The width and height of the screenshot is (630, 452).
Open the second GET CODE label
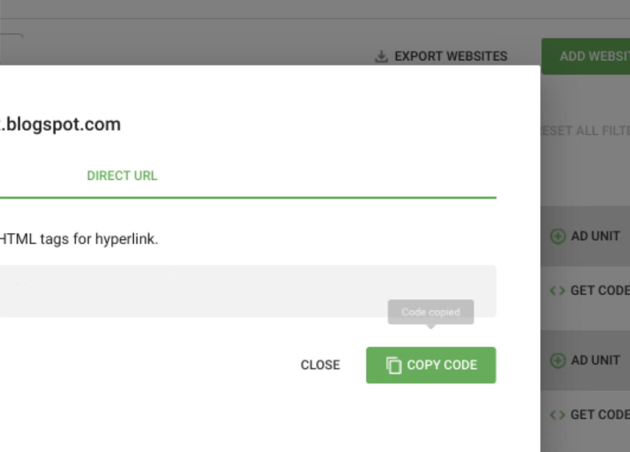(x=600, y=414)
